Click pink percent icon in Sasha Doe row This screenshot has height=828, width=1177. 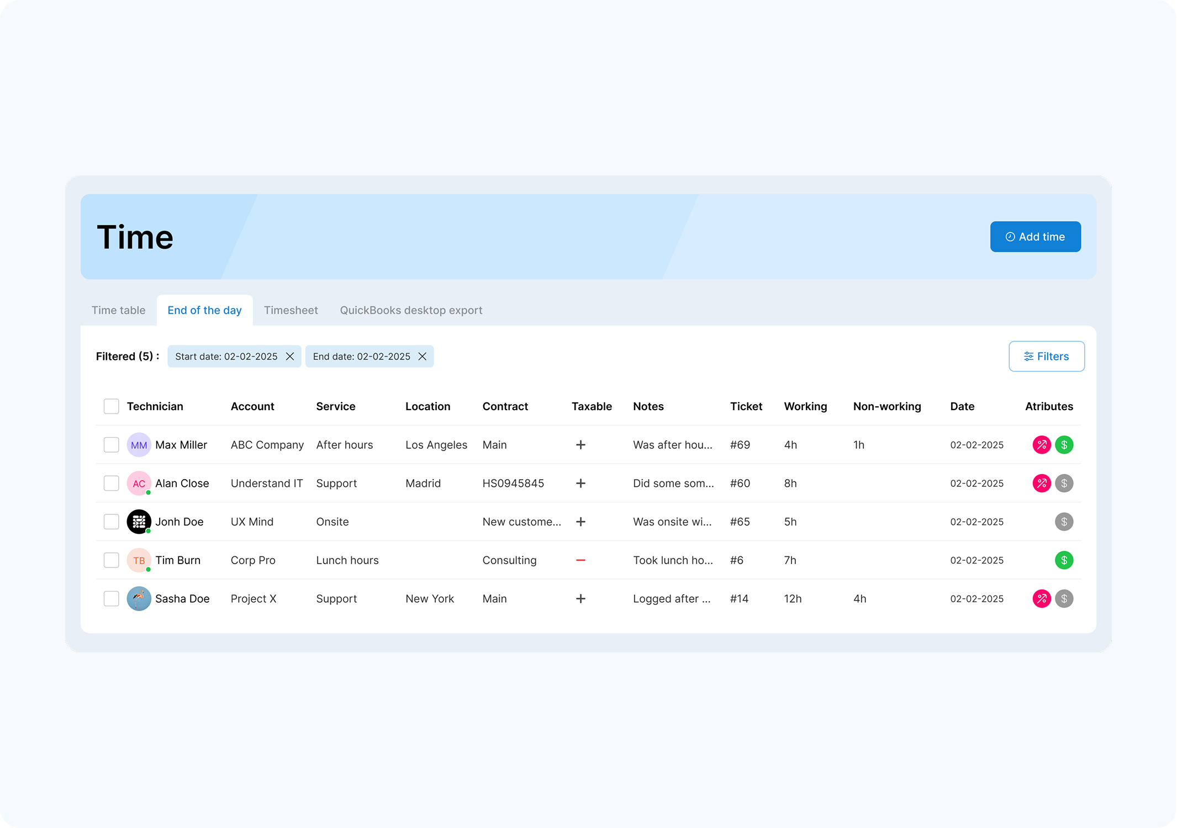pos(1041,599)
